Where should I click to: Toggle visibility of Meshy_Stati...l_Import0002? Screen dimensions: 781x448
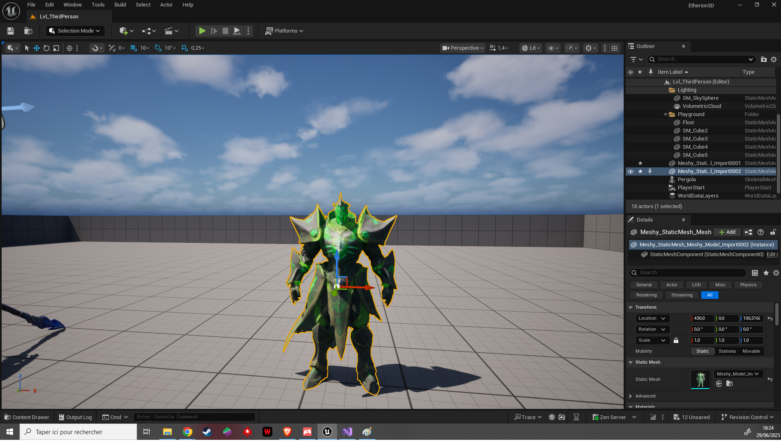click(x=631, y=171)
